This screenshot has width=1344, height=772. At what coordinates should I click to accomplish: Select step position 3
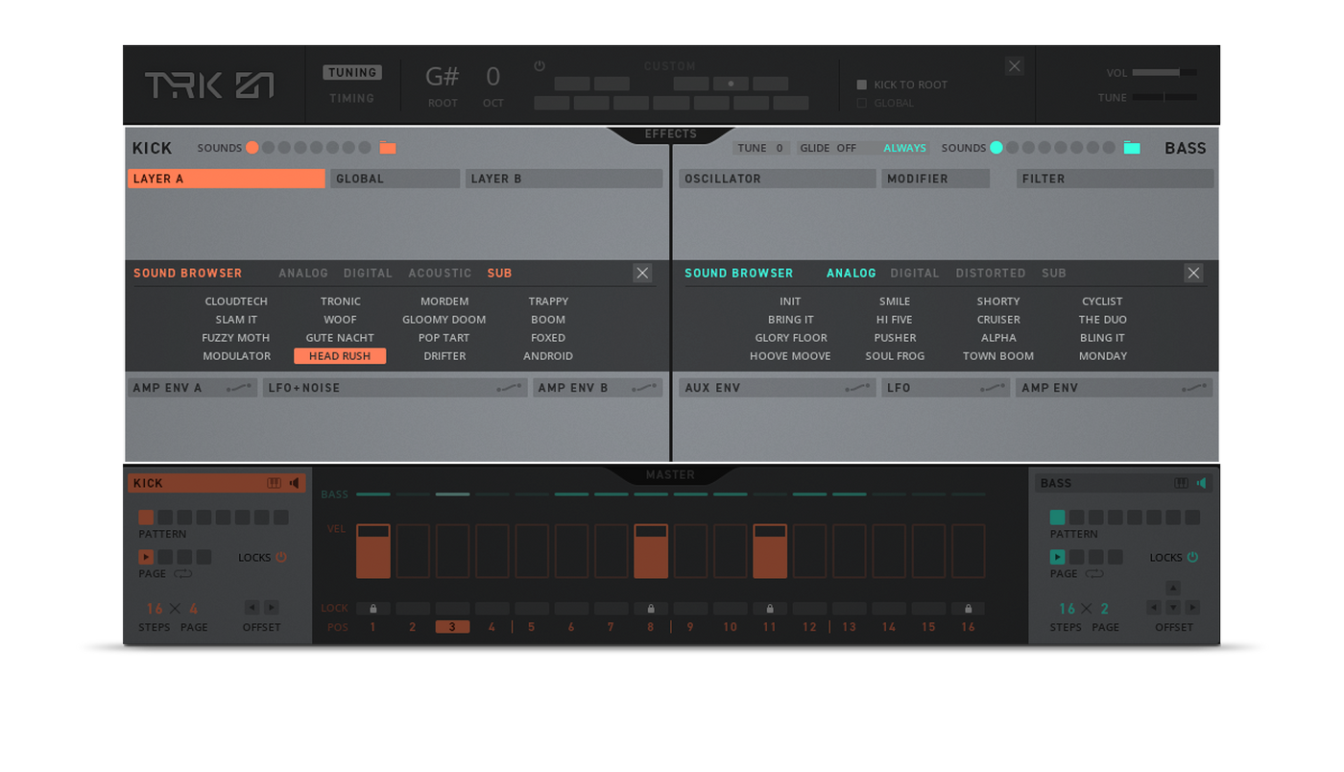click(452, 627)
